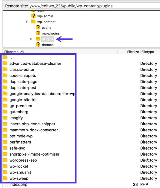Viewport: 160px width, 188px height.
Task: Select the wp-rocket folder
Action: point(19,167)
